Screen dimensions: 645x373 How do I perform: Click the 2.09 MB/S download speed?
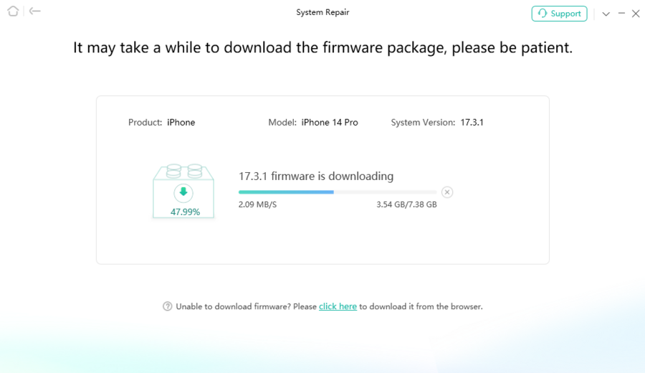coord(257,204)
